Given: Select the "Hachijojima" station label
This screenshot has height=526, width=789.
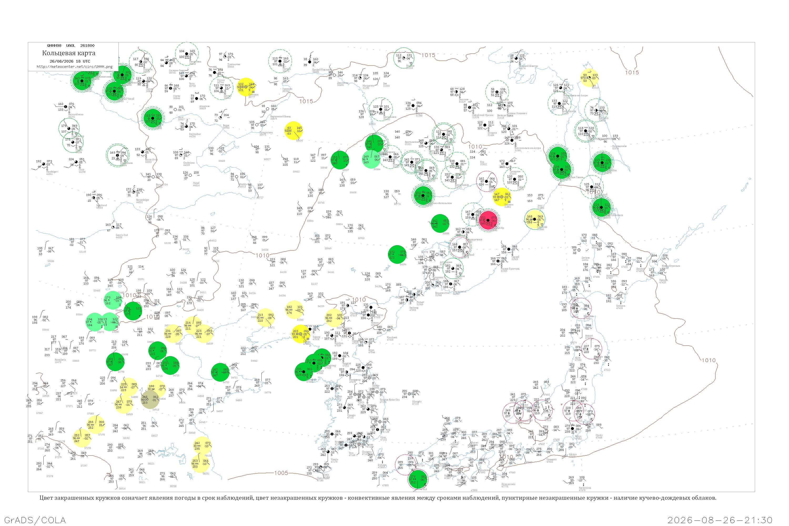Looking at the screenshot, I should pyautogui.click(x=585, y=488).
